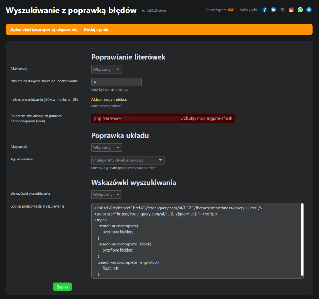
Task: Click the minimum word length field showing '4'
Action: (x=116, y=82)
